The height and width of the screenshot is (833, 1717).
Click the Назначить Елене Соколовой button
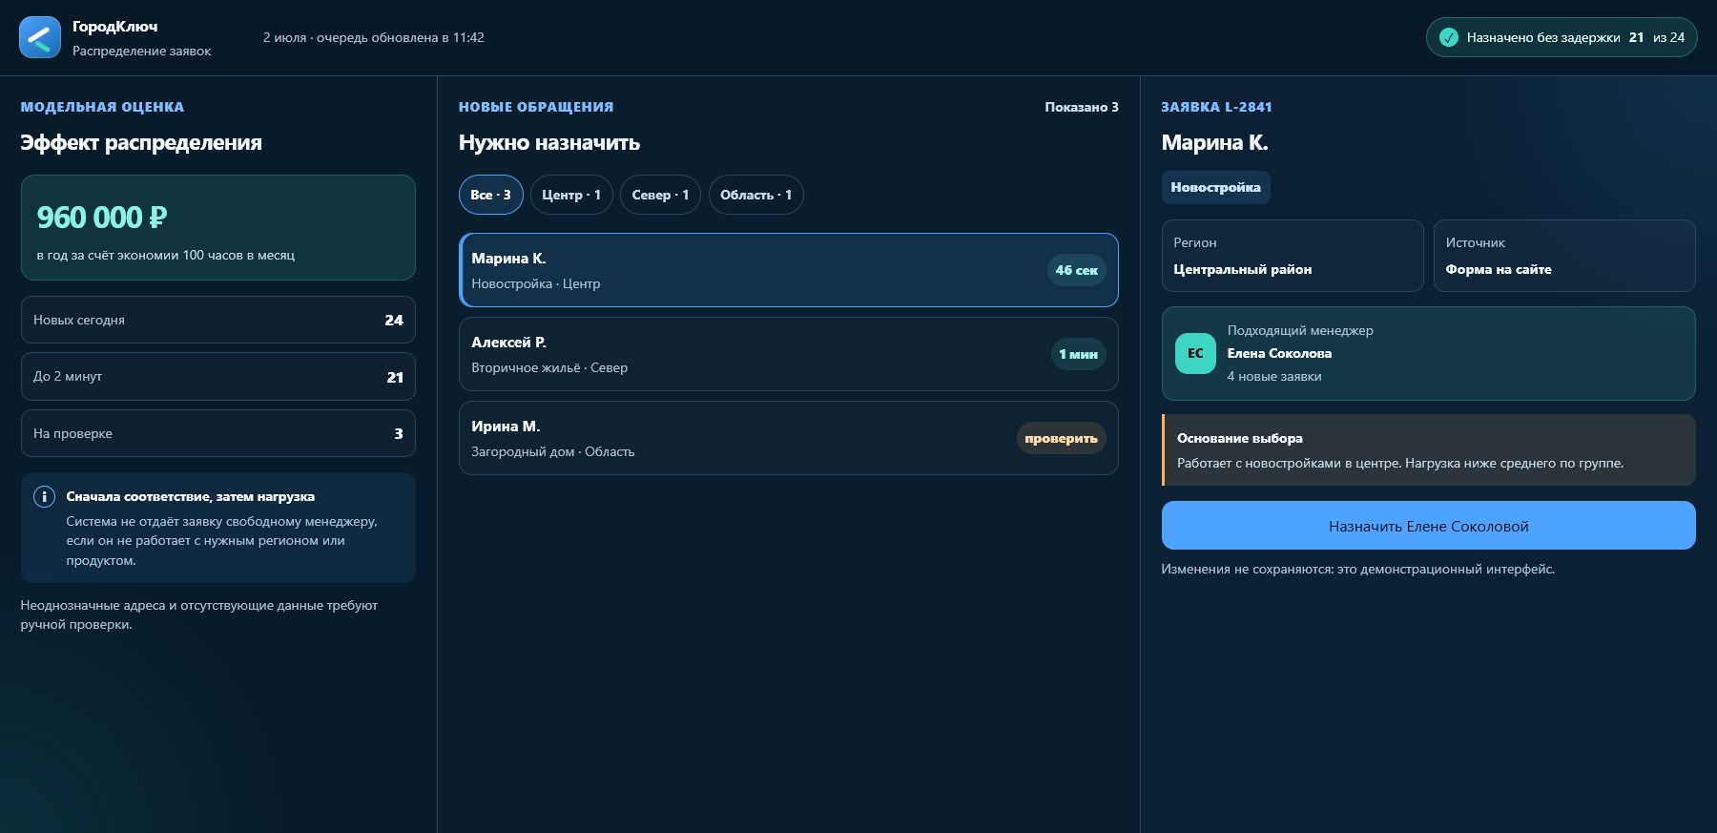coord(1428,526)
